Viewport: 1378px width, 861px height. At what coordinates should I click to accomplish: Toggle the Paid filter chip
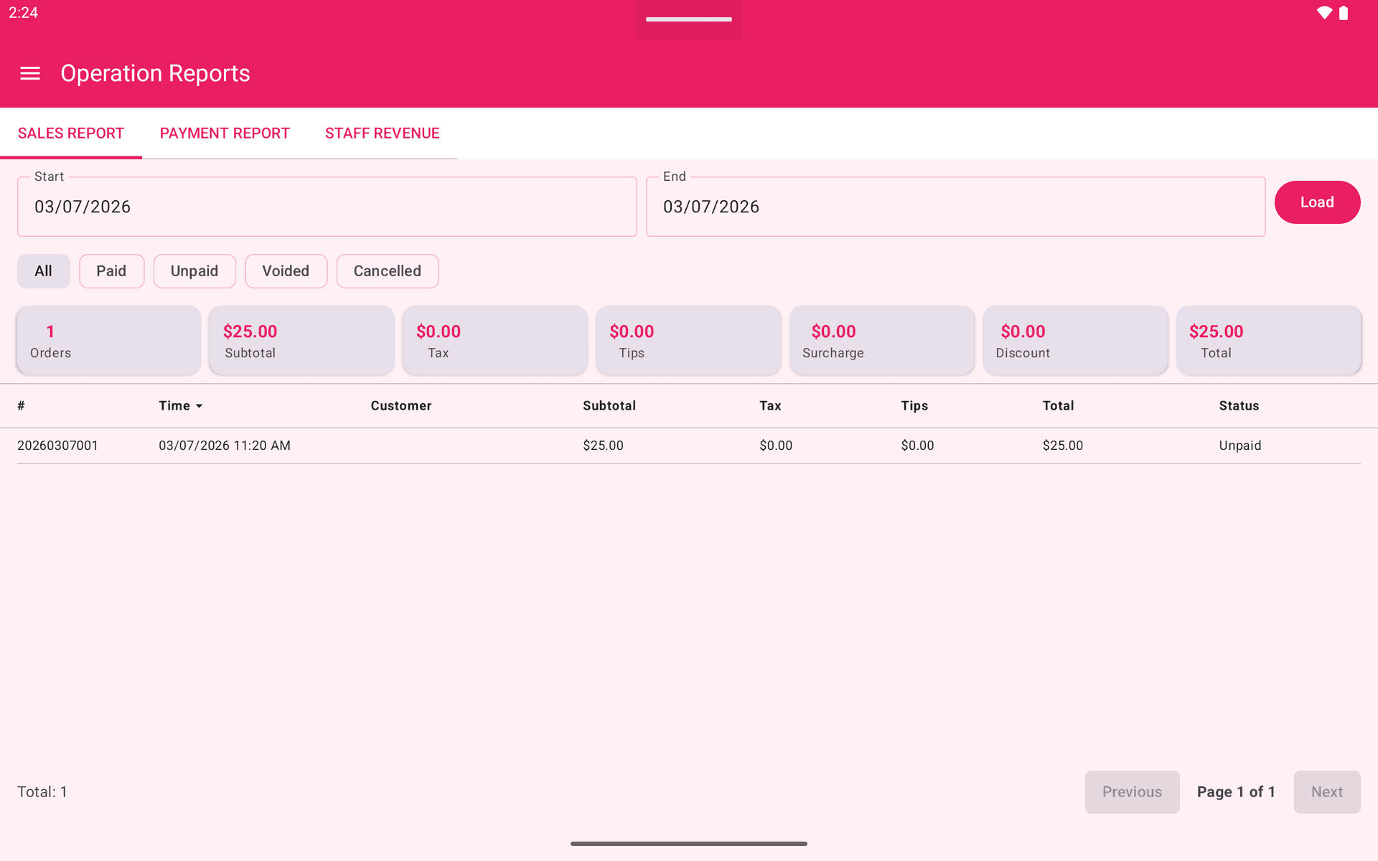[111, 271]
